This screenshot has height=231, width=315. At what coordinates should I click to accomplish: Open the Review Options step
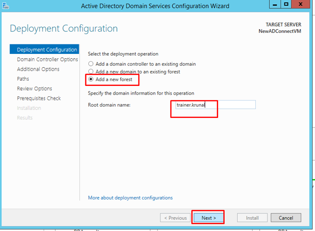point(34,89)
